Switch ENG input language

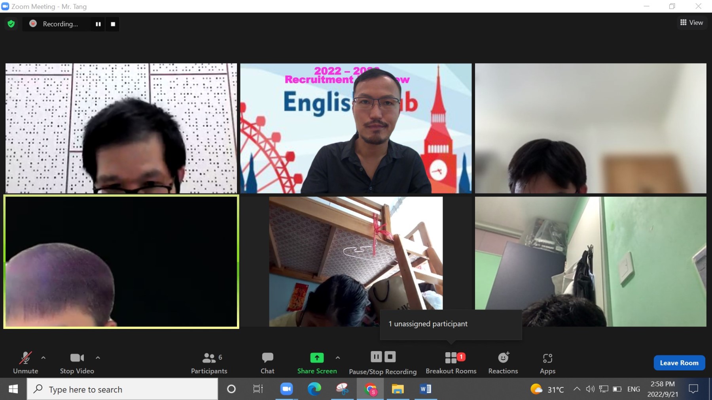tap(634, 389)
